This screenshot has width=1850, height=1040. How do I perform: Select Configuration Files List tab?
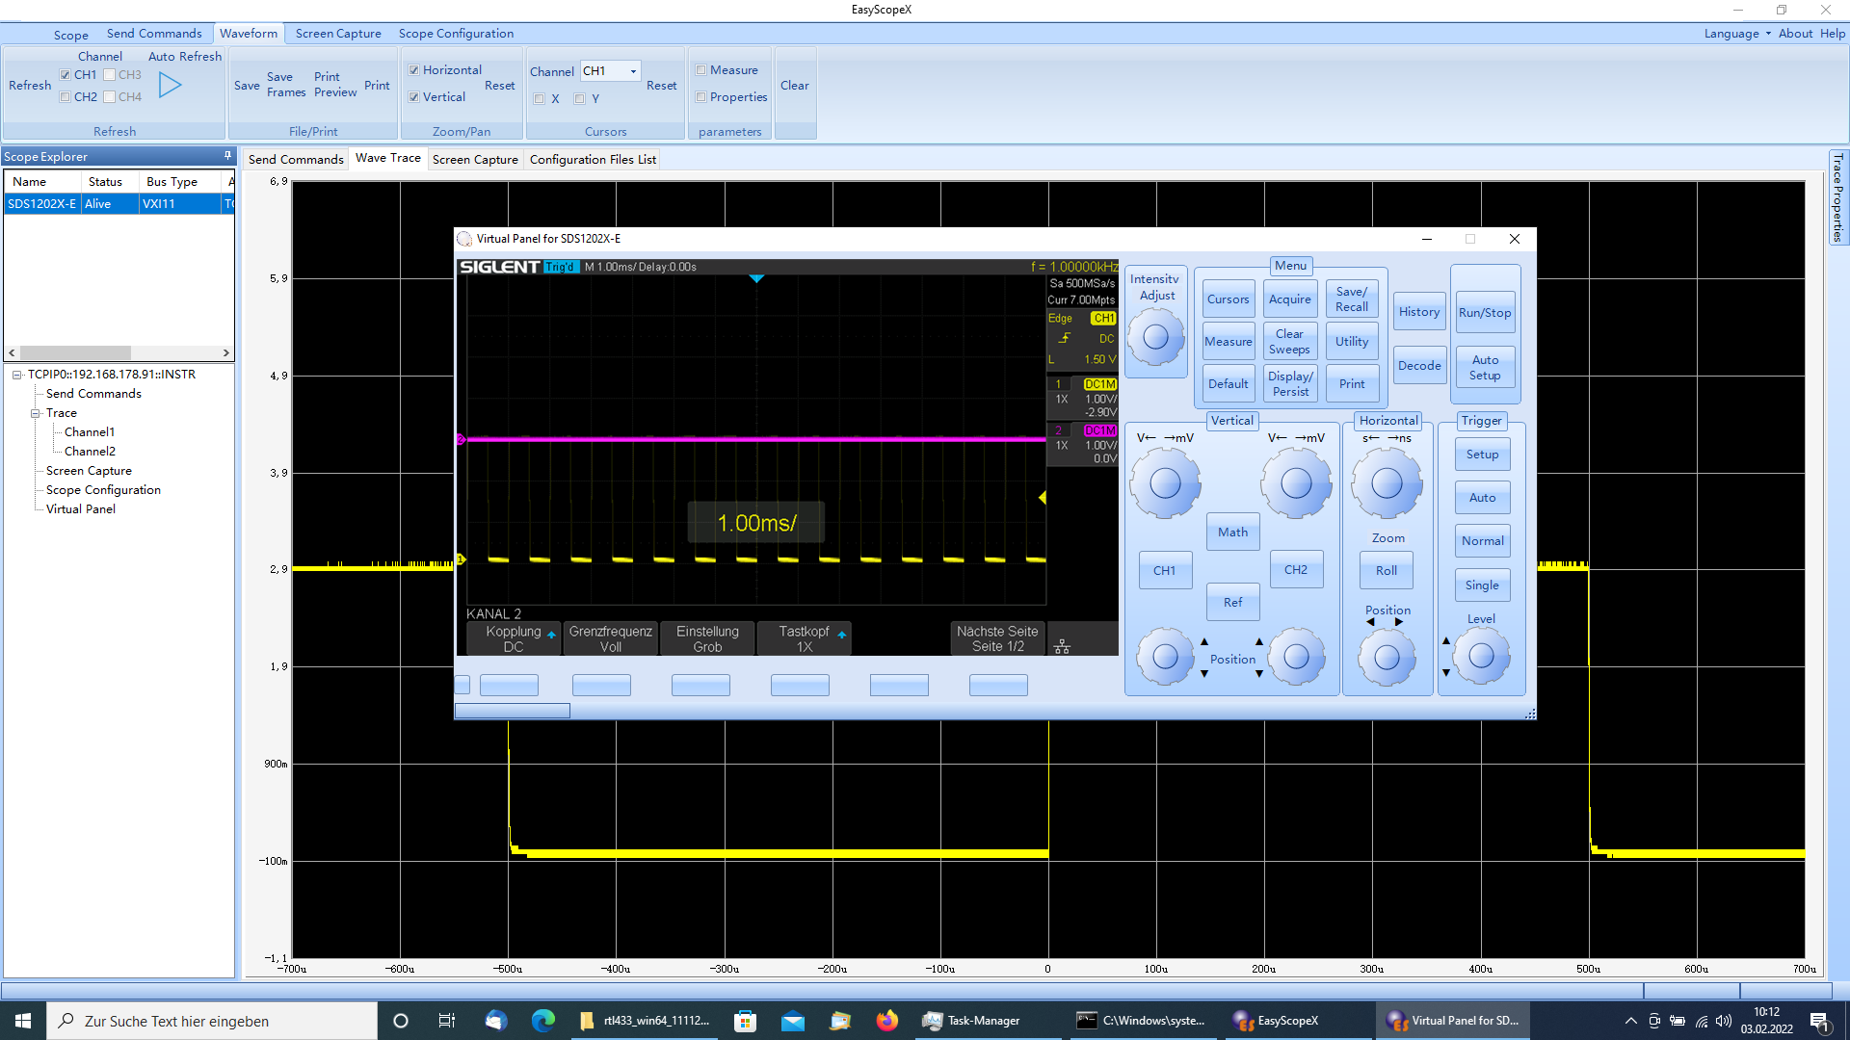[x=593, y=160]
